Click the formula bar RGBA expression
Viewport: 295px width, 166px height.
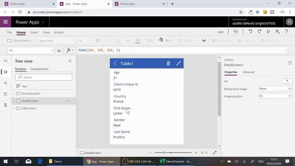tap(99, 50)
